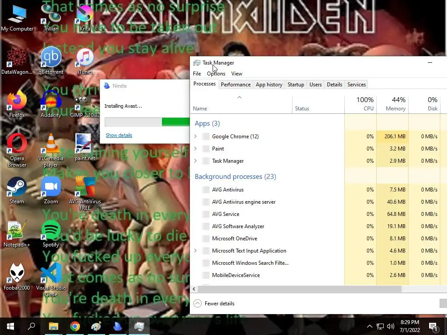Launch Firefox from the desktop
Image resolution: width=447 pixels, height=335 pixels.
point(17,104)
